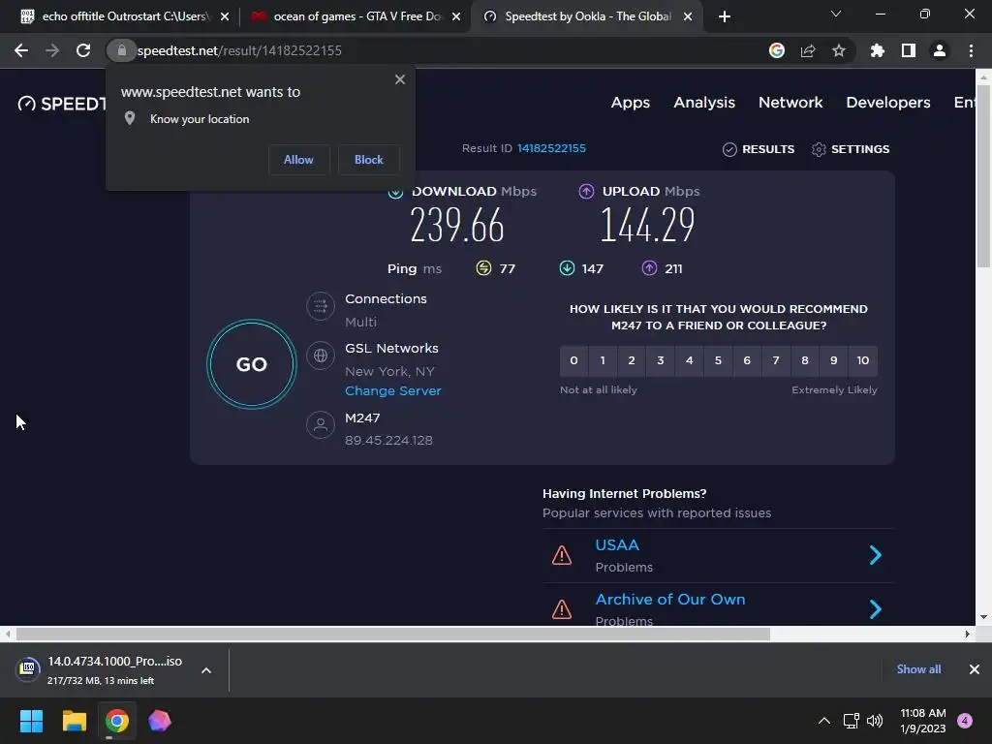Bookmark this page with the star
Viewport: 992px width, 744px height.
(839, 50)
